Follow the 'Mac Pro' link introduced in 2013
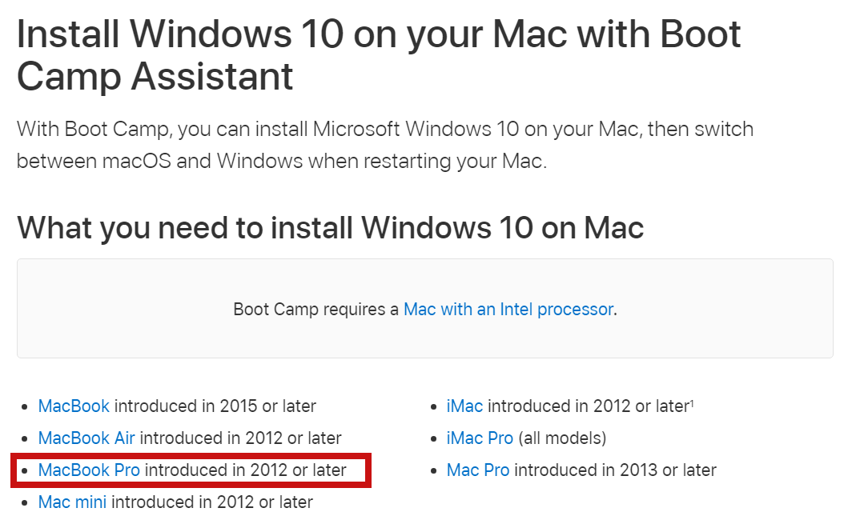 [478, 470]
